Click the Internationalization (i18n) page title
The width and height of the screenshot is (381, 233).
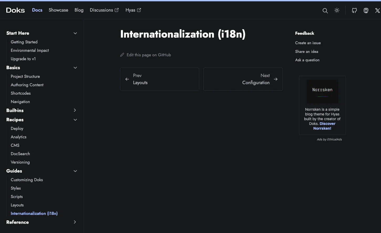tap(183, 34)
